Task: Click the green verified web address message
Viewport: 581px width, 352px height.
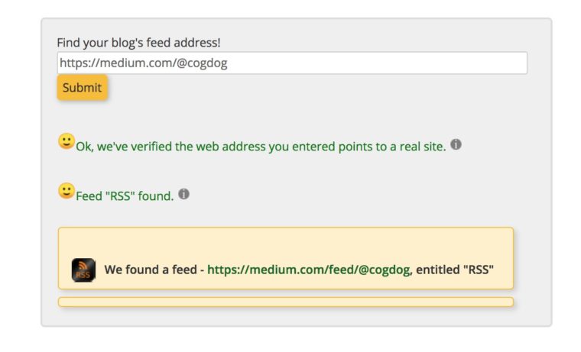Action: click(260, 147)
